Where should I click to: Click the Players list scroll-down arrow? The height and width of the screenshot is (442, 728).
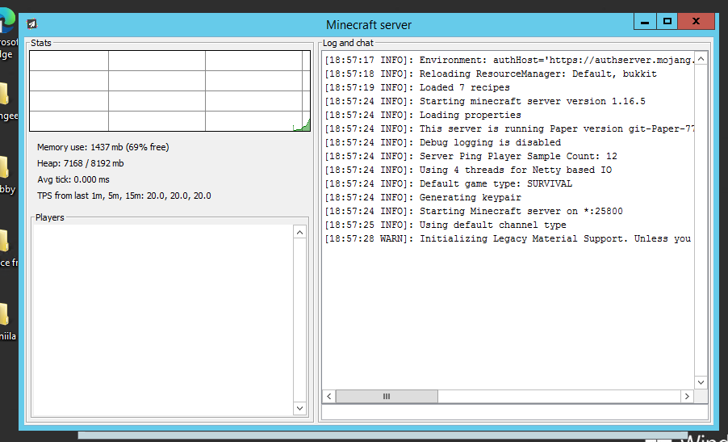(300, 408)
